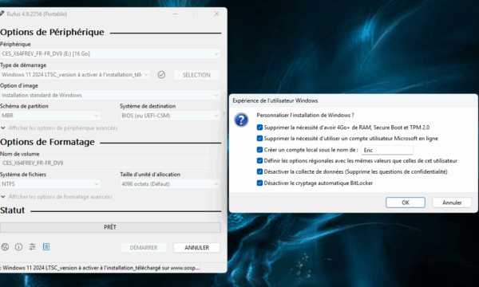Screen dimensions: 479x287
Task: Click the blue question mark dialog icon
Action: click(241, 120)
